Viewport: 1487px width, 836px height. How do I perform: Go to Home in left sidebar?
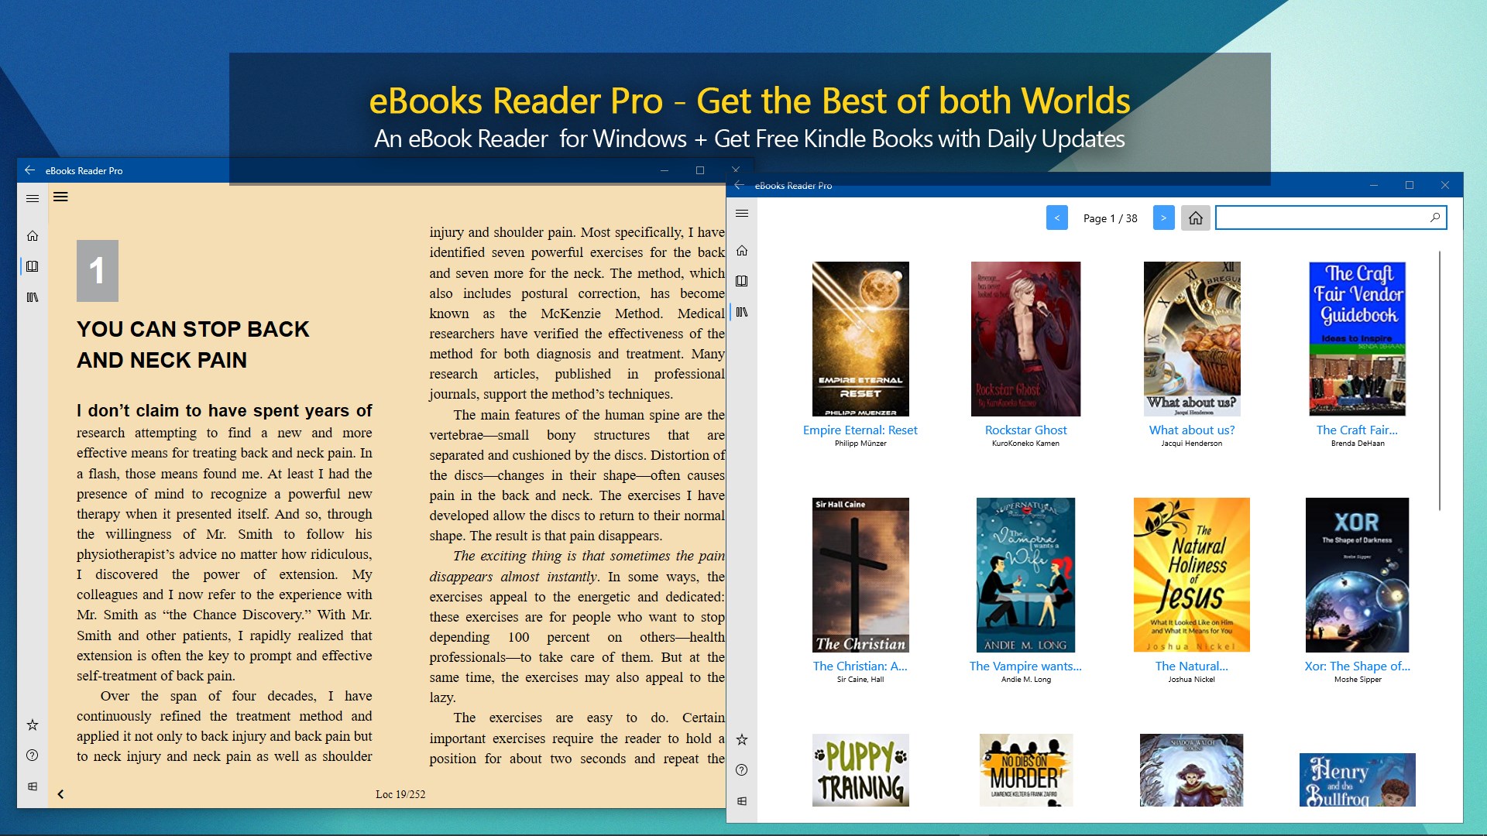click(x=33, y=236)
